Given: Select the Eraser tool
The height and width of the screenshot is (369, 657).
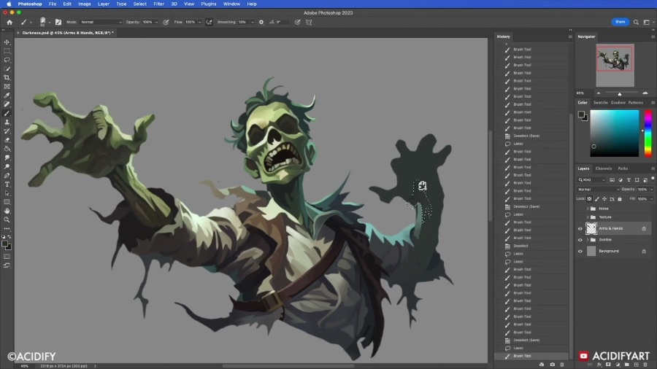Looking at the screenshot, I should [7, 140].
